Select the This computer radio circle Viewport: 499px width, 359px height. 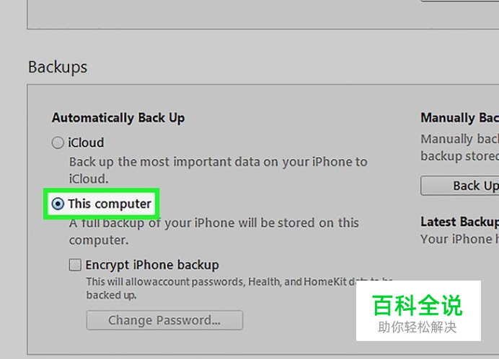click(58, 204)
